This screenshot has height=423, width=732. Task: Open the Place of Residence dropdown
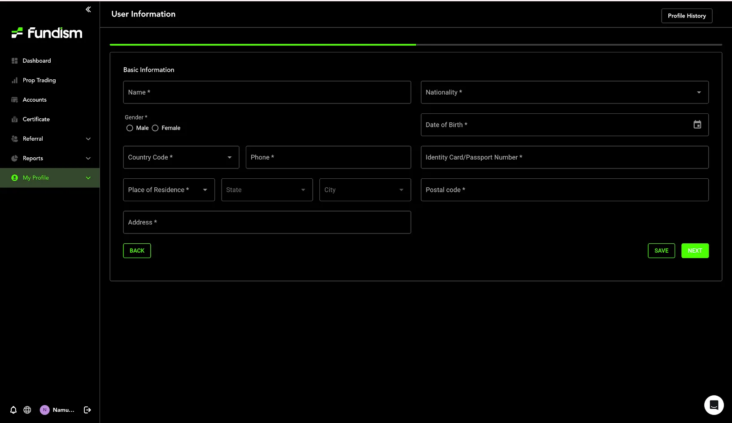coord(169,190)
